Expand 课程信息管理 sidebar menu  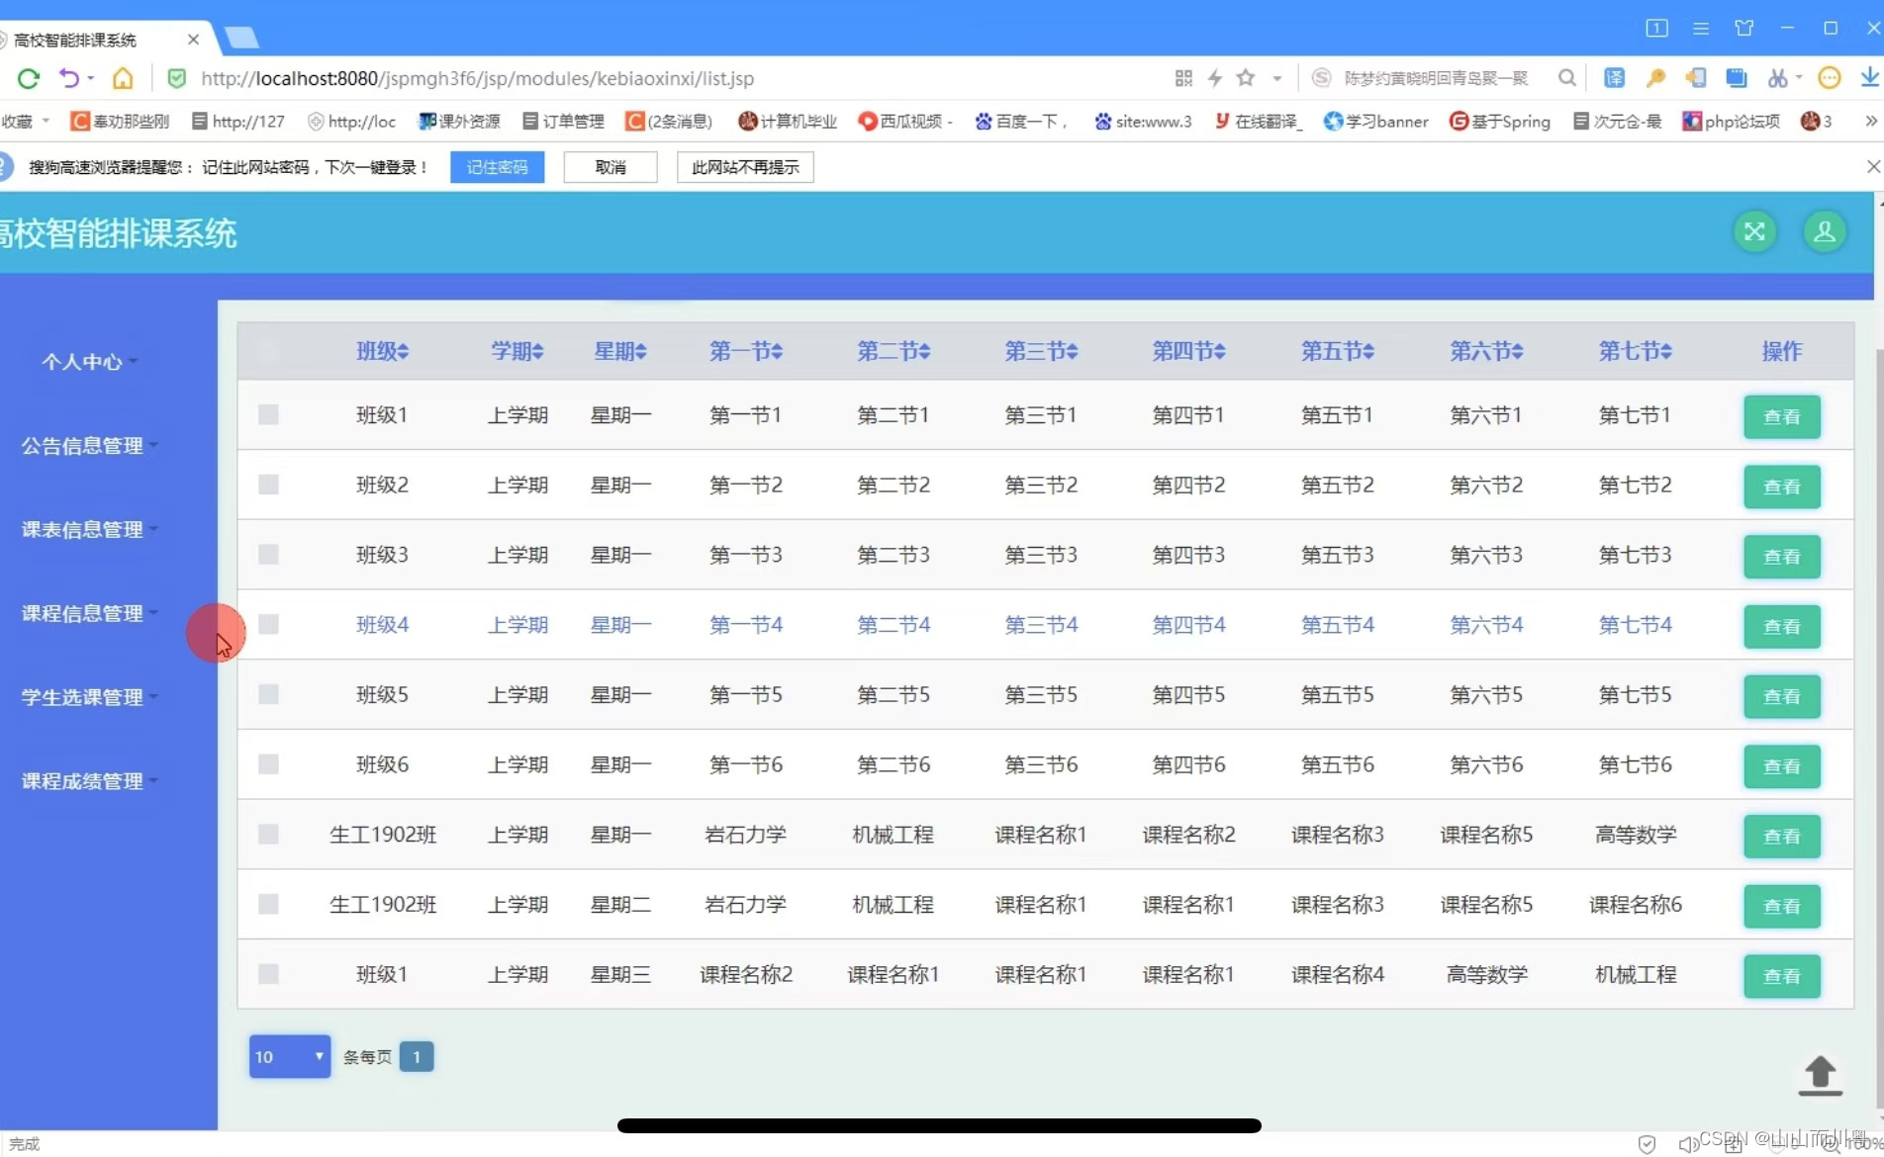[x=89, y=614]
